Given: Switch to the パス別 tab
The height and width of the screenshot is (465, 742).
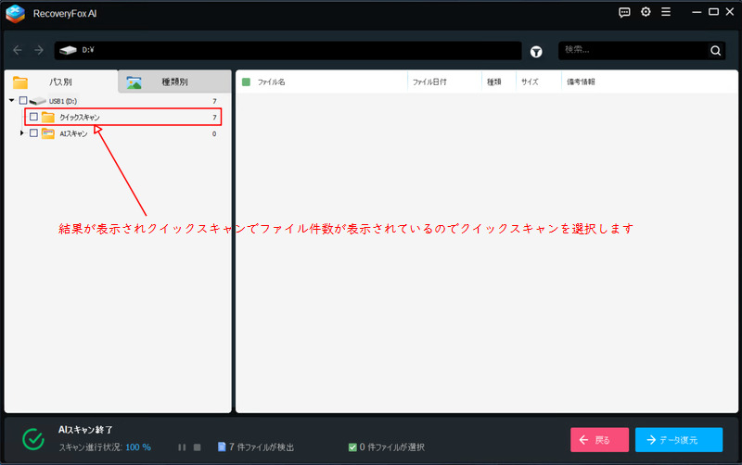Looking at the screenshot, I should tap(60, 82).
